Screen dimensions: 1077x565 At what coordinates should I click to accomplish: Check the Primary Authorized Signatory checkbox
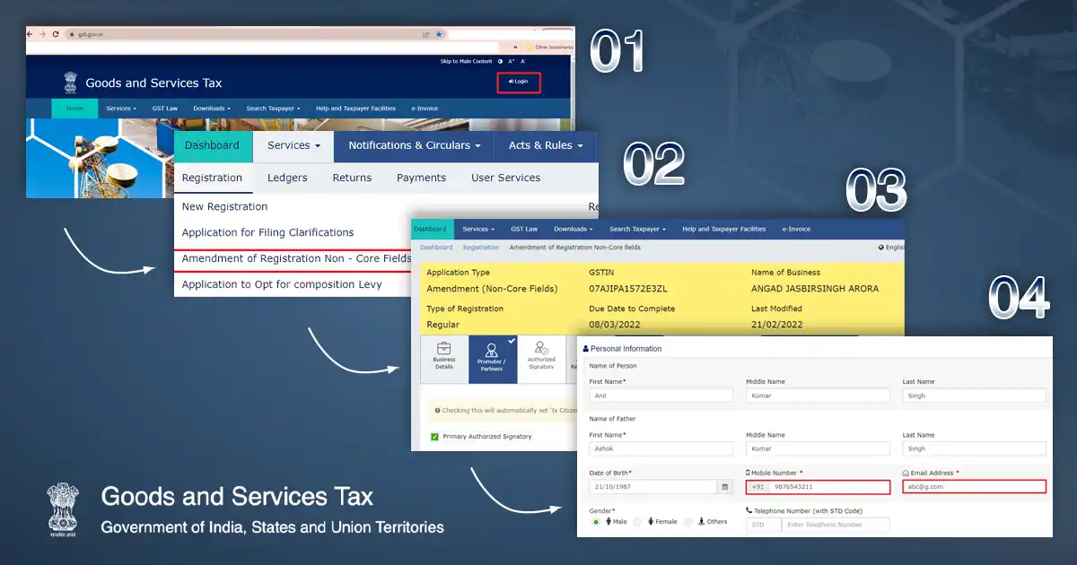433,437
